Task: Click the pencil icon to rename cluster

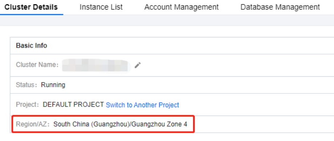Action: pos(138,65)
